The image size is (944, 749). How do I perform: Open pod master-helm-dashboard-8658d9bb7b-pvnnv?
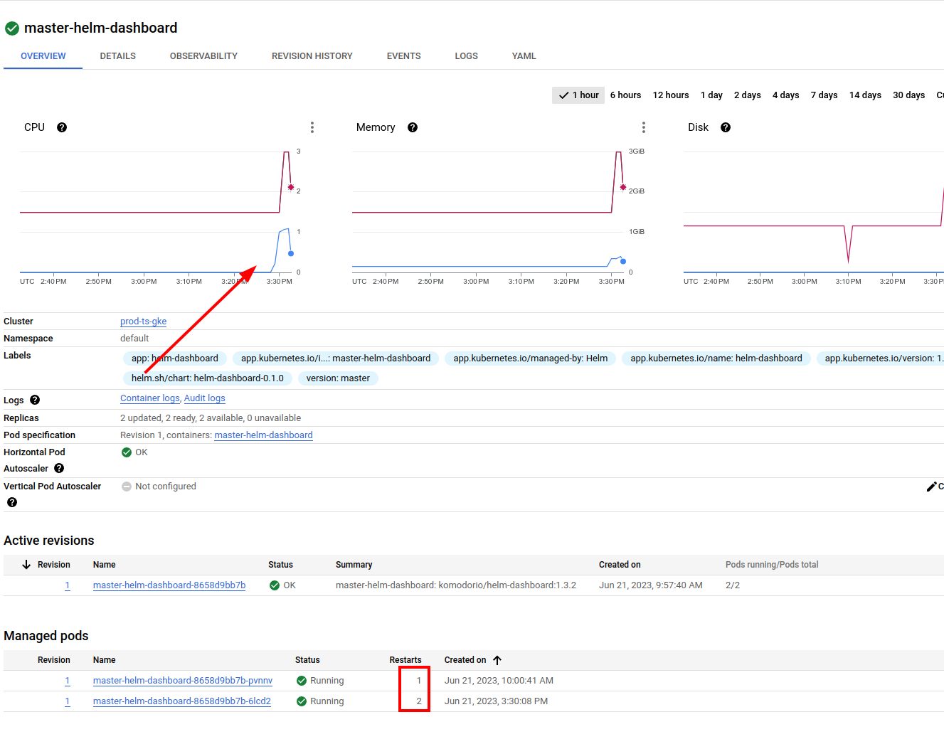[182, 681]
